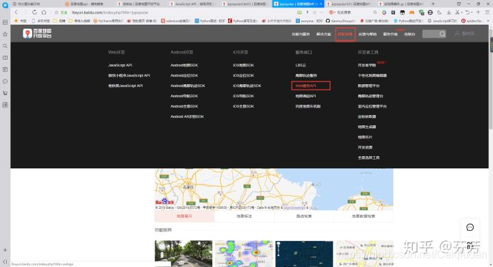493x267 pixels.
Task: Click the browser sidebar search icon
Action: pos(5,46)
